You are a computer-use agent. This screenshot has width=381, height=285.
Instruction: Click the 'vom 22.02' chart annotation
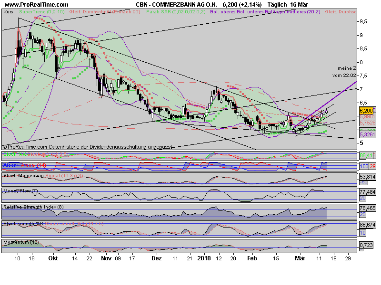(x=344, y=76)
